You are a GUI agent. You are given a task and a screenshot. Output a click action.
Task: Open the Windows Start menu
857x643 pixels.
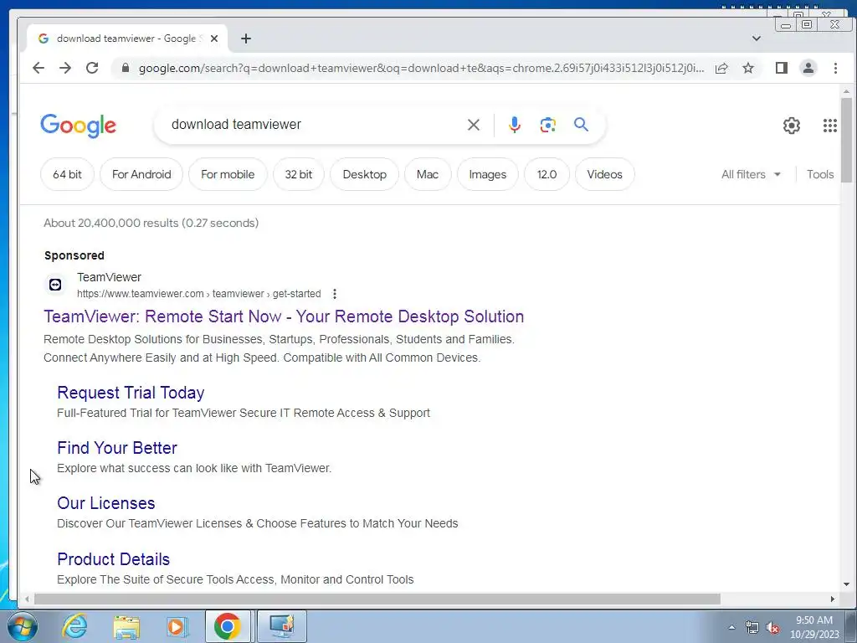click(x=23, y=626)
